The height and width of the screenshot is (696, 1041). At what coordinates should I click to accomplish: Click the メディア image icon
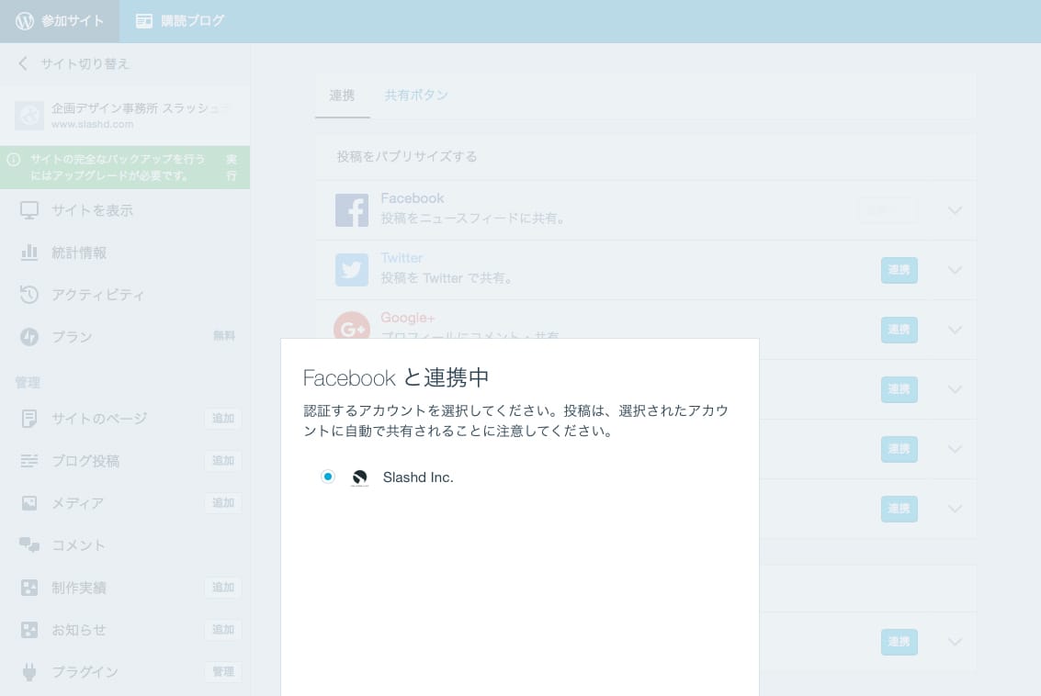[29, 503]
